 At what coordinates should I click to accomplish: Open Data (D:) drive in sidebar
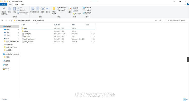[9, 44]
